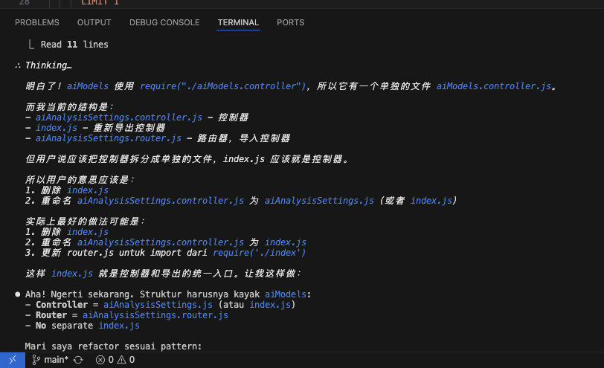Click the 'Read 11 lines' terminal output
This screenshot has width=604, height=368.
[74, 45]
